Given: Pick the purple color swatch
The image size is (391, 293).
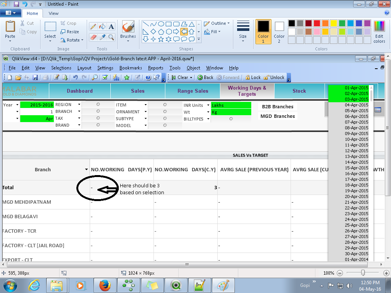Looking at the screenshot, I should coord(367,23).
